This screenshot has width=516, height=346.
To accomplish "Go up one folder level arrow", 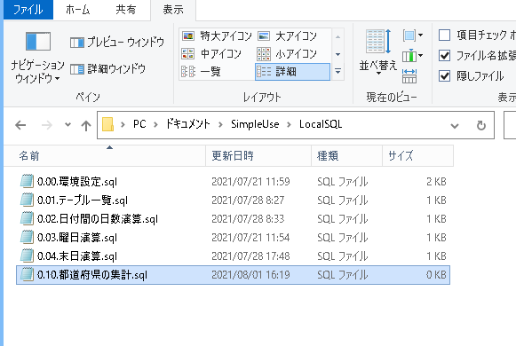I will point(86,125).
